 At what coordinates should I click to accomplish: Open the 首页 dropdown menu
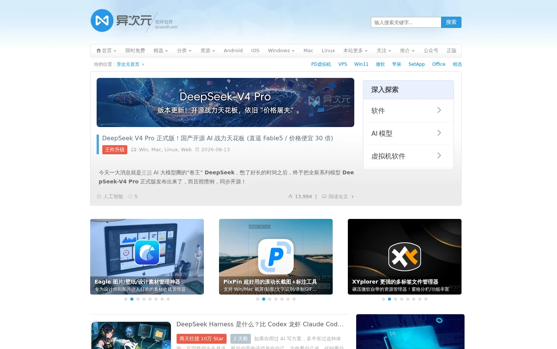[x=106, y=51]
